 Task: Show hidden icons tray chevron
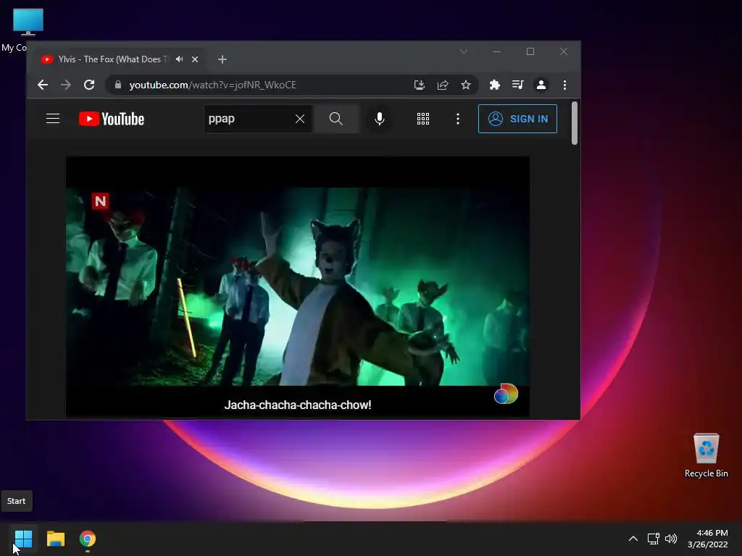tap(633, 539)
